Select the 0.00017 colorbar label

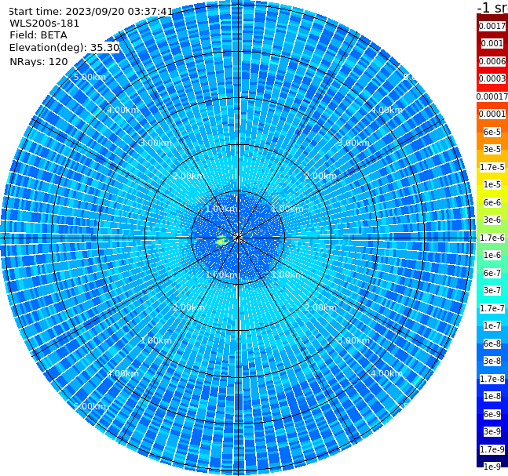point(492,96)
